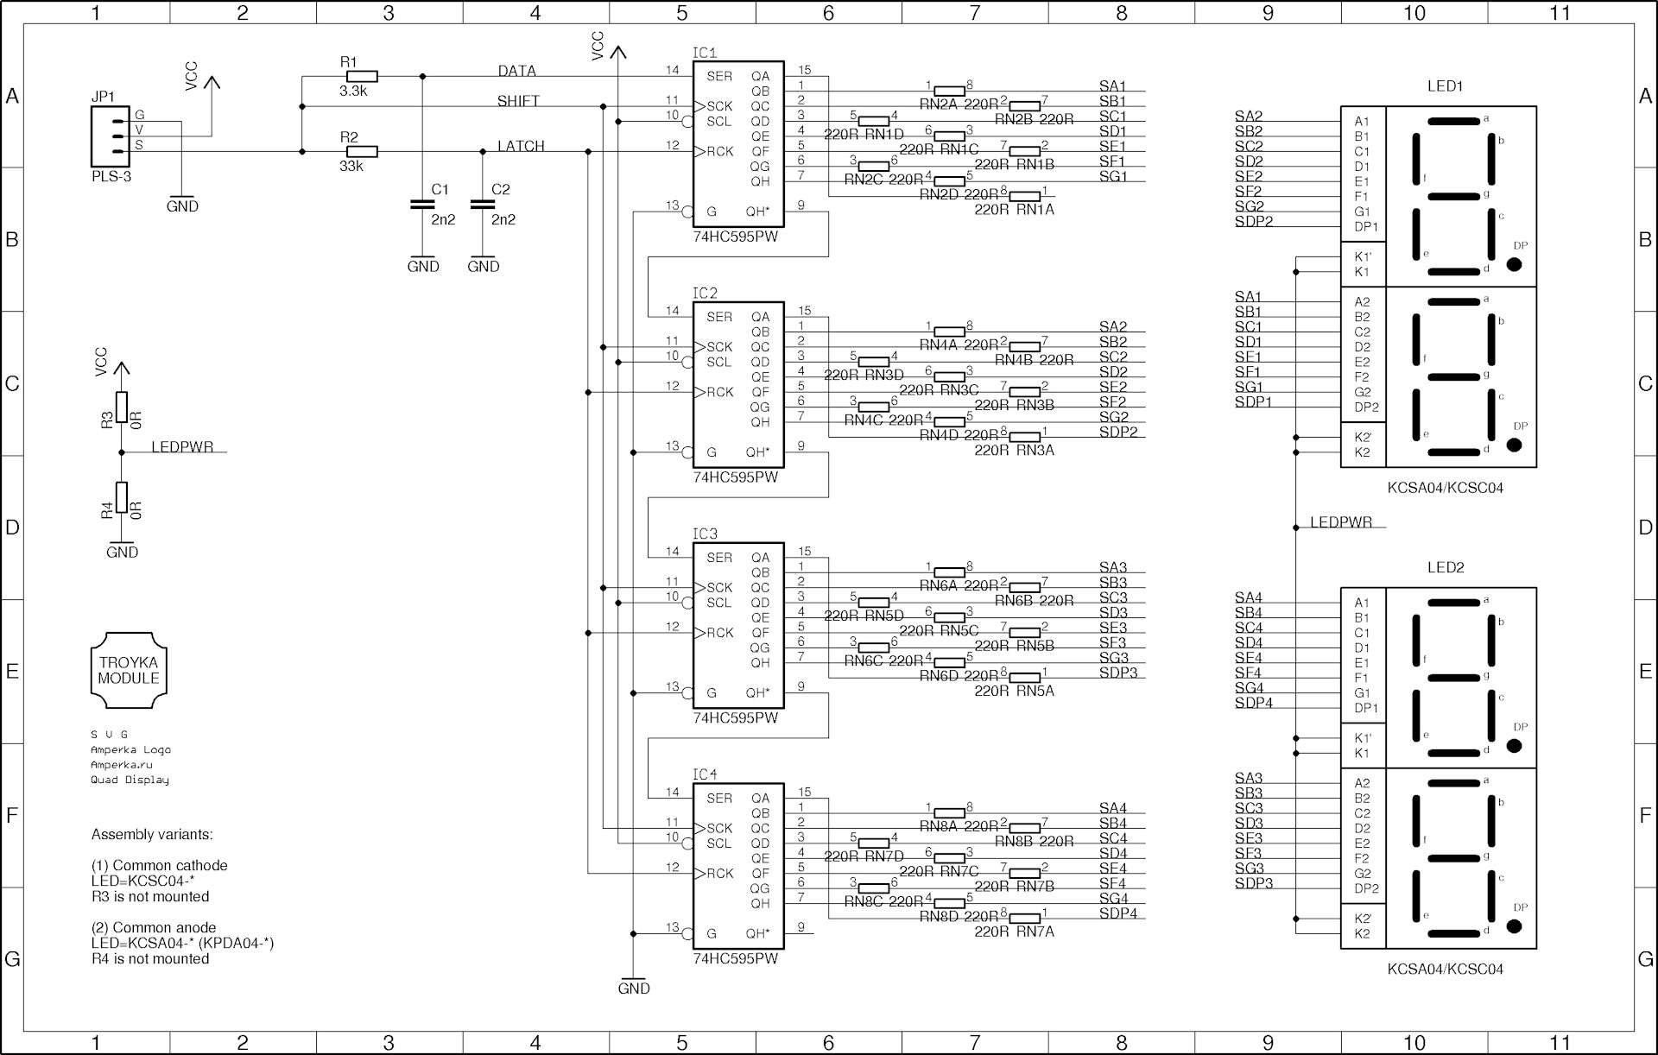Click the RN1D resistor symbol
Image resolution: width=1658 pixels, height=1055 pixels.
(x=875, y=121)
